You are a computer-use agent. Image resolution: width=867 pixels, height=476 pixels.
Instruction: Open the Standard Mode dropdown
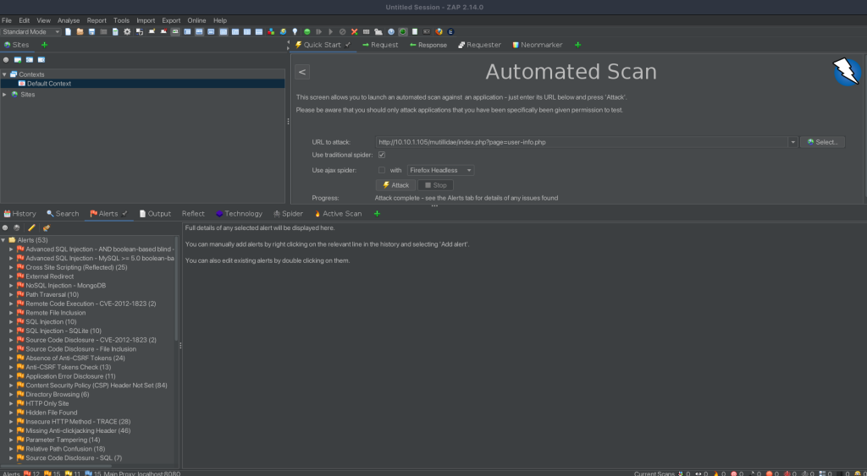pyautogui.click(x=31, y=32)
